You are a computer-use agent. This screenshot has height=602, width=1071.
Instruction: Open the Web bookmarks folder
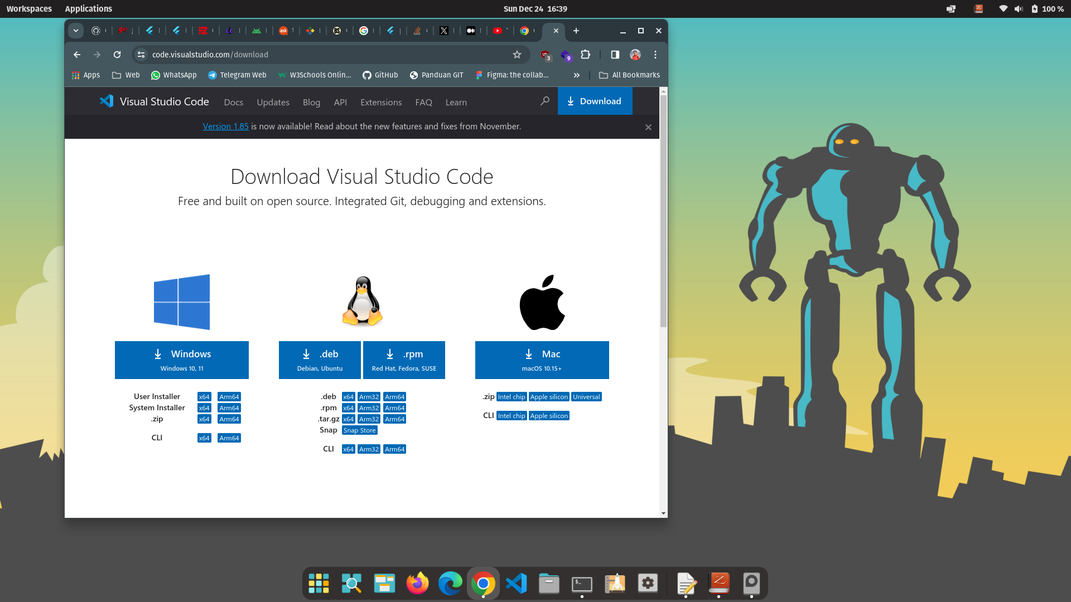tap(126, 75)
